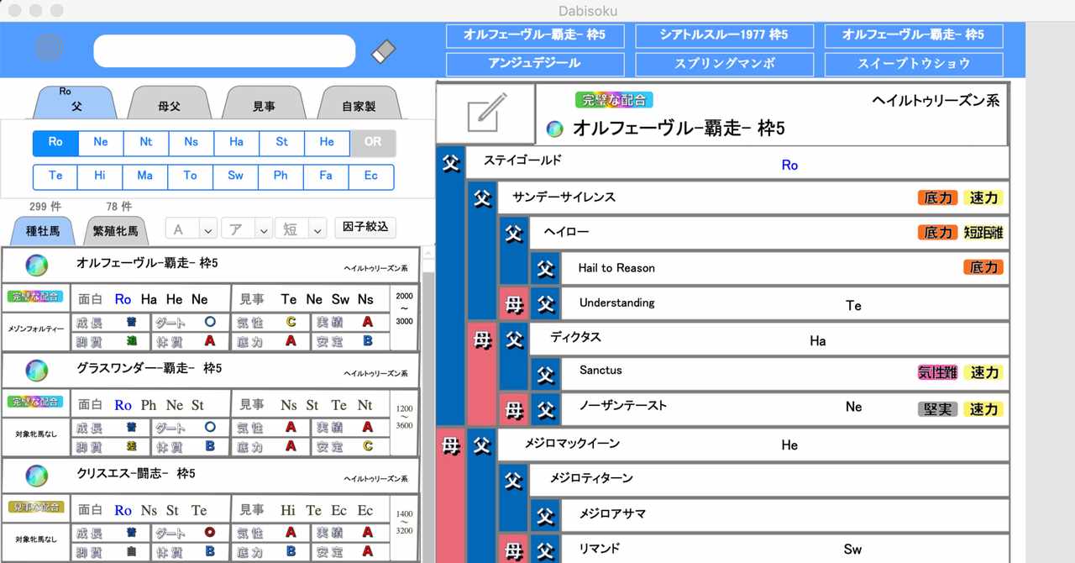
Task: Click 父 icon beside Understanding
Action: tap(546, 303)
